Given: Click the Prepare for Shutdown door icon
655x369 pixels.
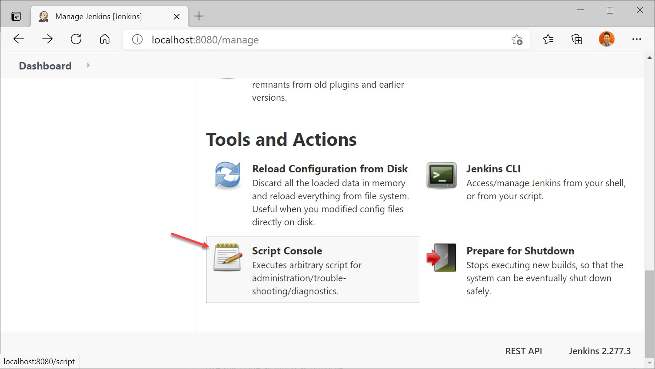Looking at the screenshot, I should (x=442, y=257).
